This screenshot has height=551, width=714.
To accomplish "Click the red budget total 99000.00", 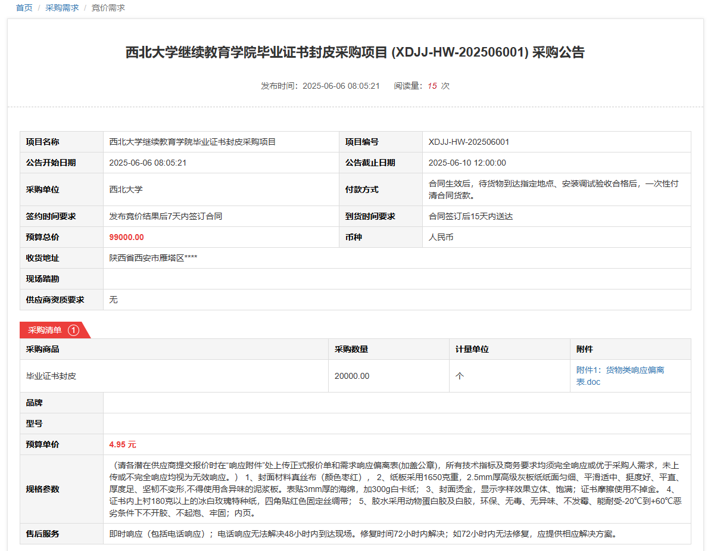I will pyautogui.click(x=126, y=237).
